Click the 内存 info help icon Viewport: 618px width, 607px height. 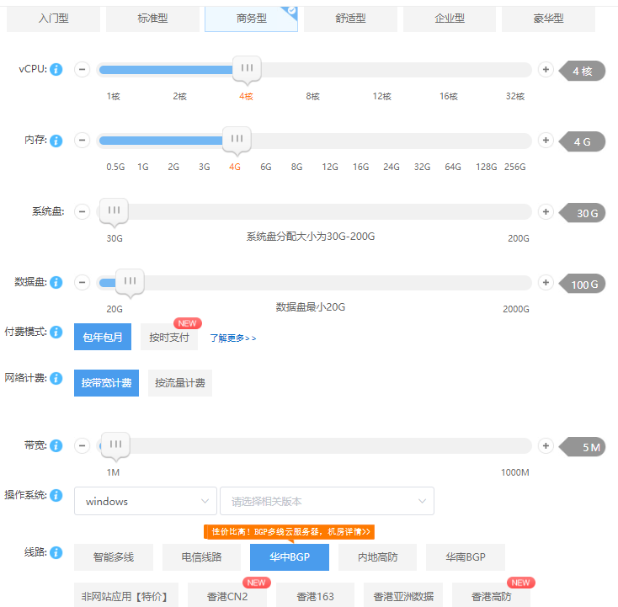click(56, 141)
